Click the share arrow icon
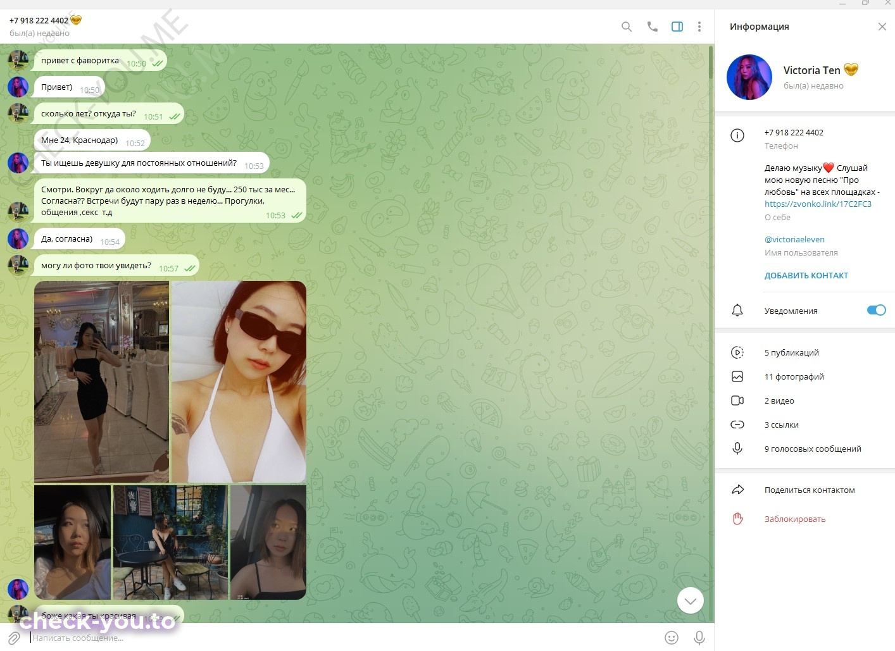The height and width of the screenshot is (651, 895). 737,490
